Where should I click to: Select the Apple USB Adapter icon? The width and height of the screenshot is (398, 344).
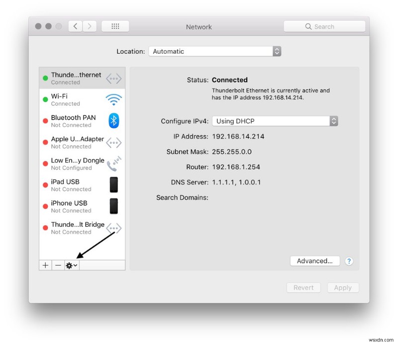(x=113, y=142)
